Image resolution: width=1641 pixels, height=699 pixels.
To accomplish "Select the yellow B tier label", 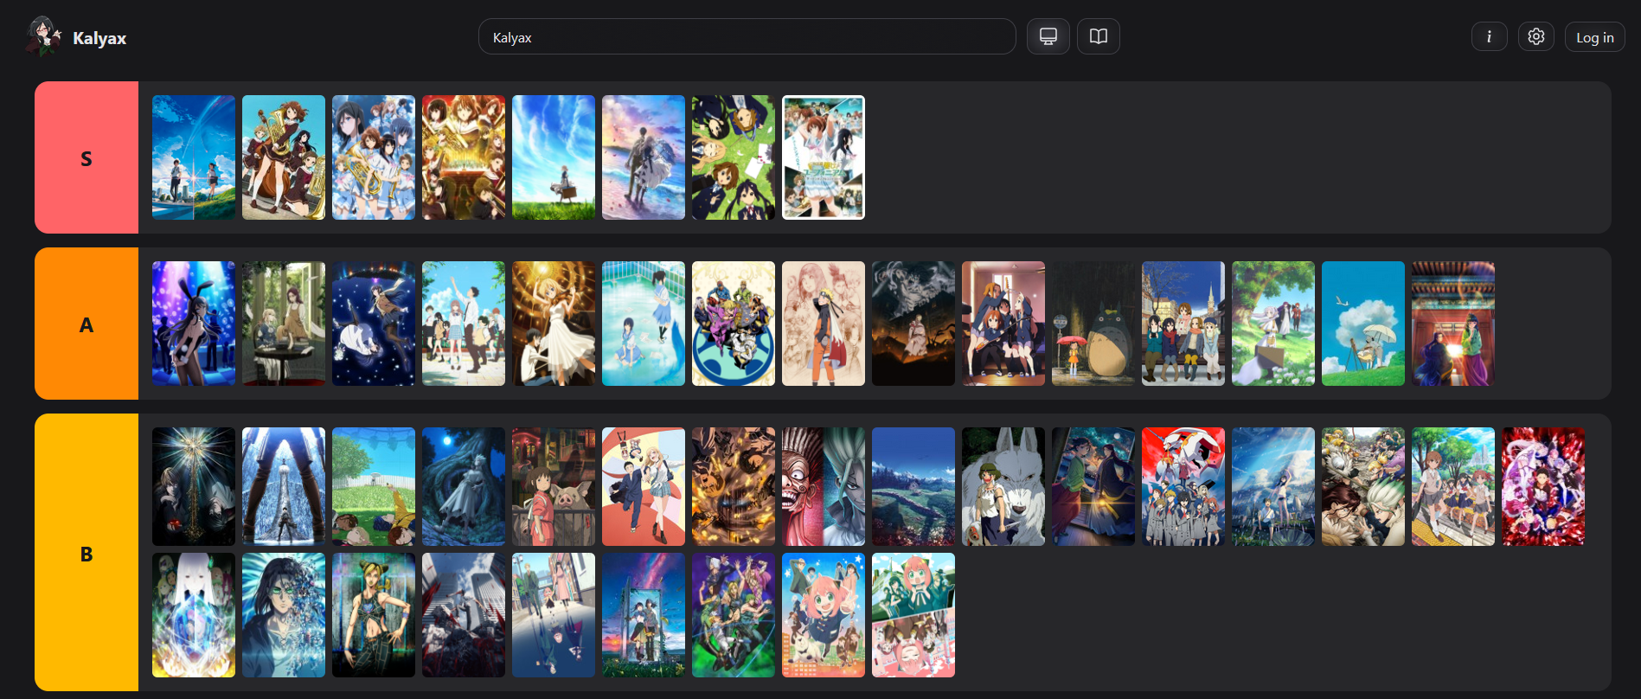I will (87, 553).
